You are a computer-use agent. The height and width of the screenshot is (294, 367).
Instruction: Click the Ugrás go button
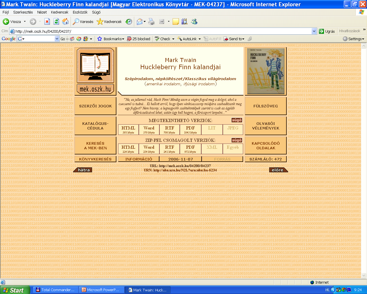pos(327,31)
